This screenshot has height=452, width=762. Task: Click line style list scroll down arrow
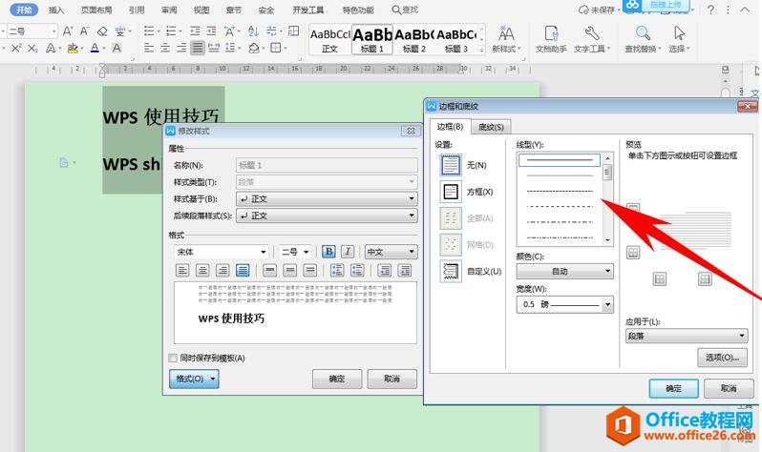pyautogui.click(x=607, y=240)
